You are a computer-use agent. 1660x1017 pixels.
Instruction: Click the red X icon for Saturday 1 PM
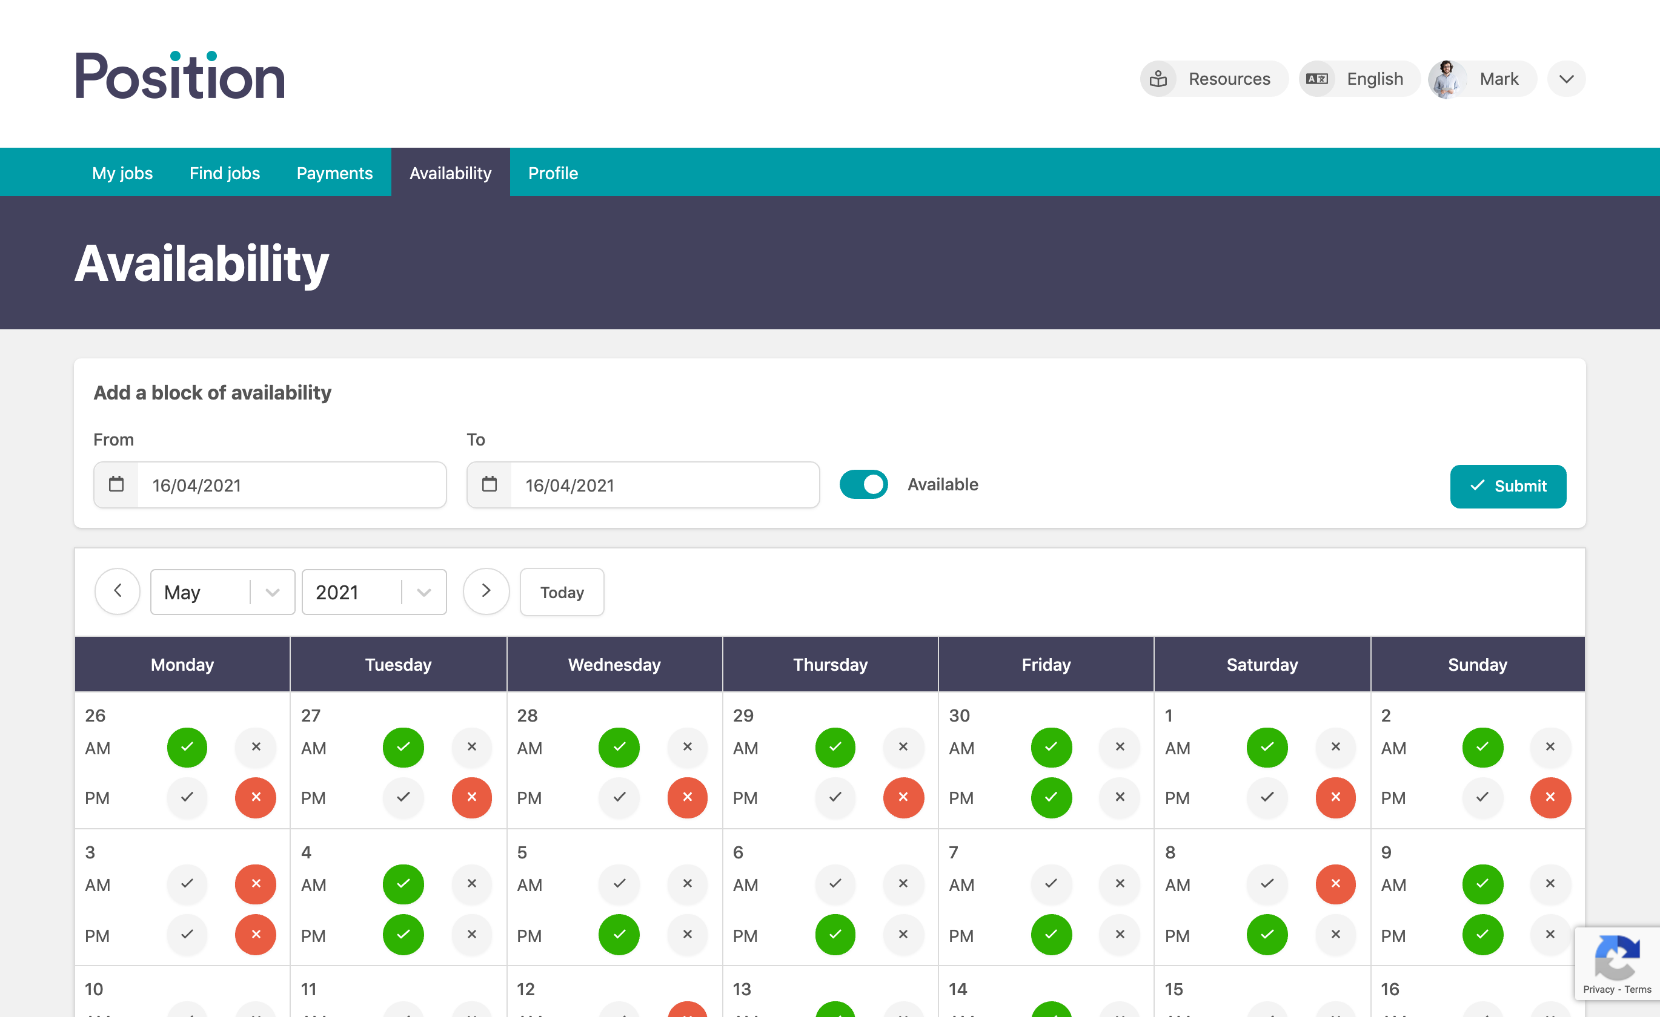coord(1335,797)
